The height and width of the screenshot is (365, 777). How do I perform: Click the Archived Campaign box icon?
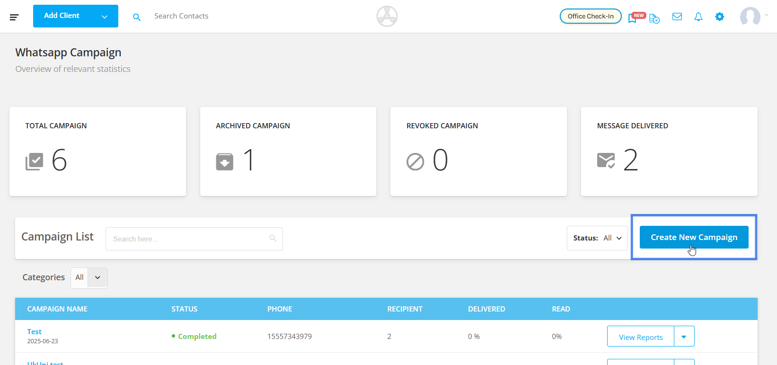225,161
